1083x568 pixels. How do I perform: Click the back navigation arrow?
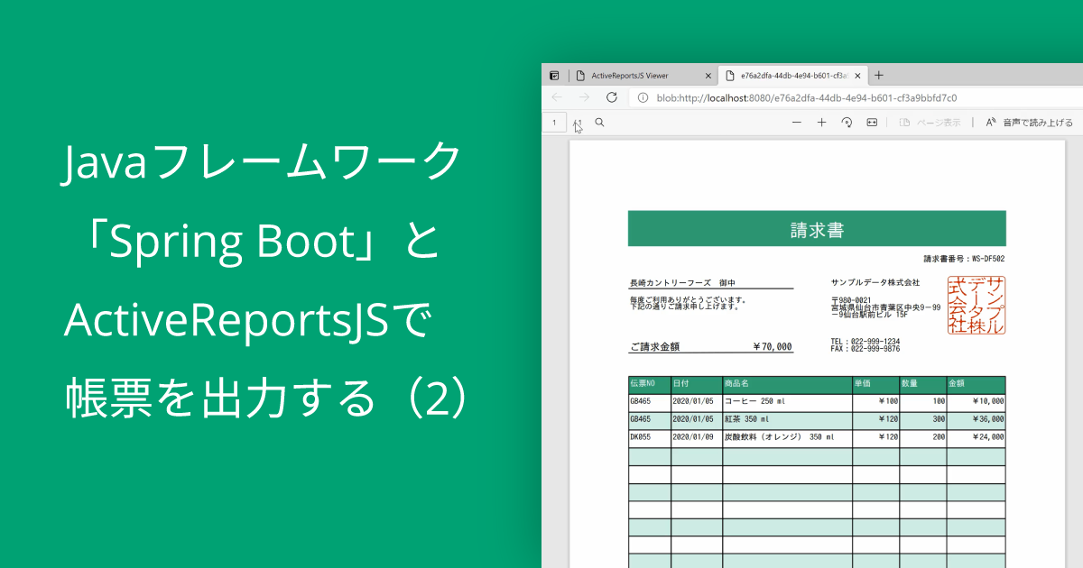tap(555, 97)
